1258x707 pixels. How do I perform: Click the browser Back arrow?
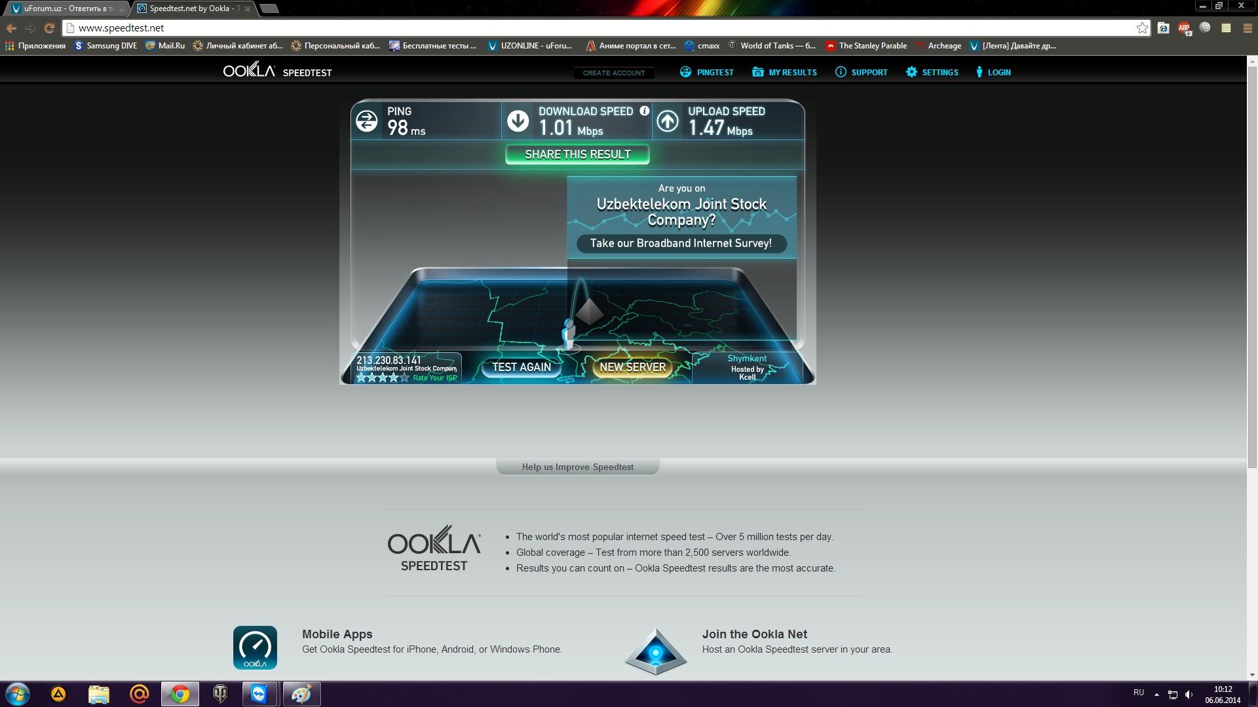[x=11, y=28]
